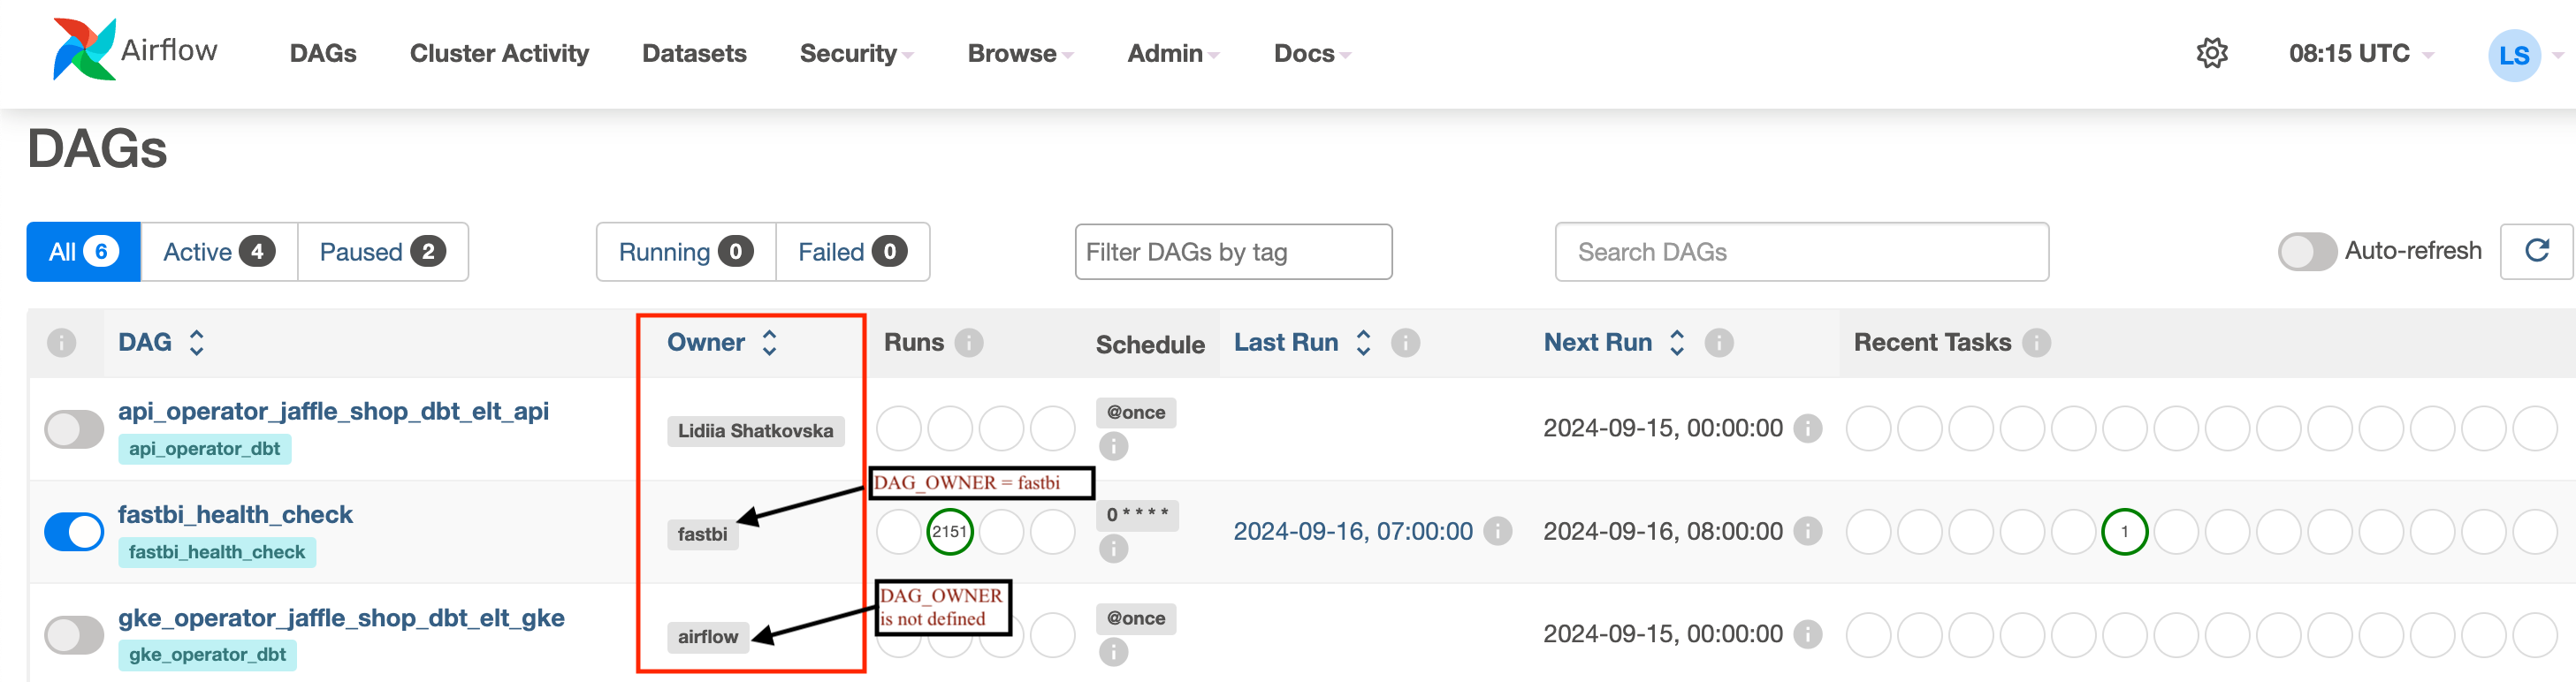Click the refresh DAGs icon button
The width and height of the screenshot is (2576, 682).
(x=2536, y=251)
